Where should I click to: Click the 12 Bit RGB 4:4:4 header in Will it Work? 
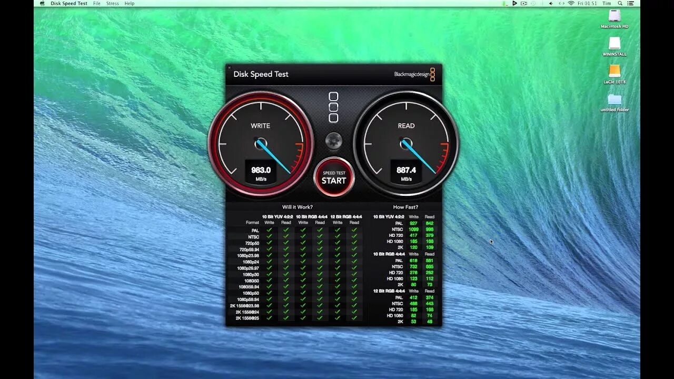(x=346, y=216)
